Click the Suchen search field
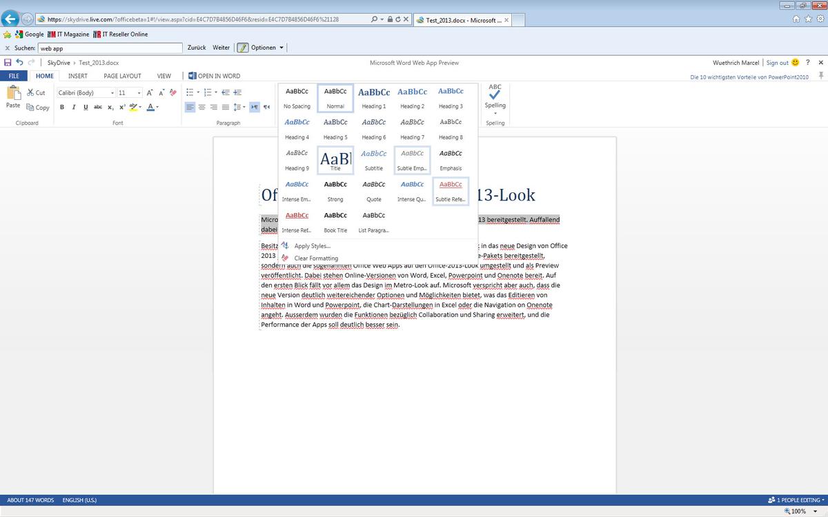828x517 pixels. tap(110, 48)
